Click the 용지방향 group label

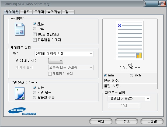click(17, 18)
